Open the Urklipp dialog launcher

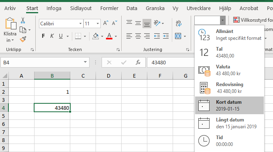pos(32,50)
